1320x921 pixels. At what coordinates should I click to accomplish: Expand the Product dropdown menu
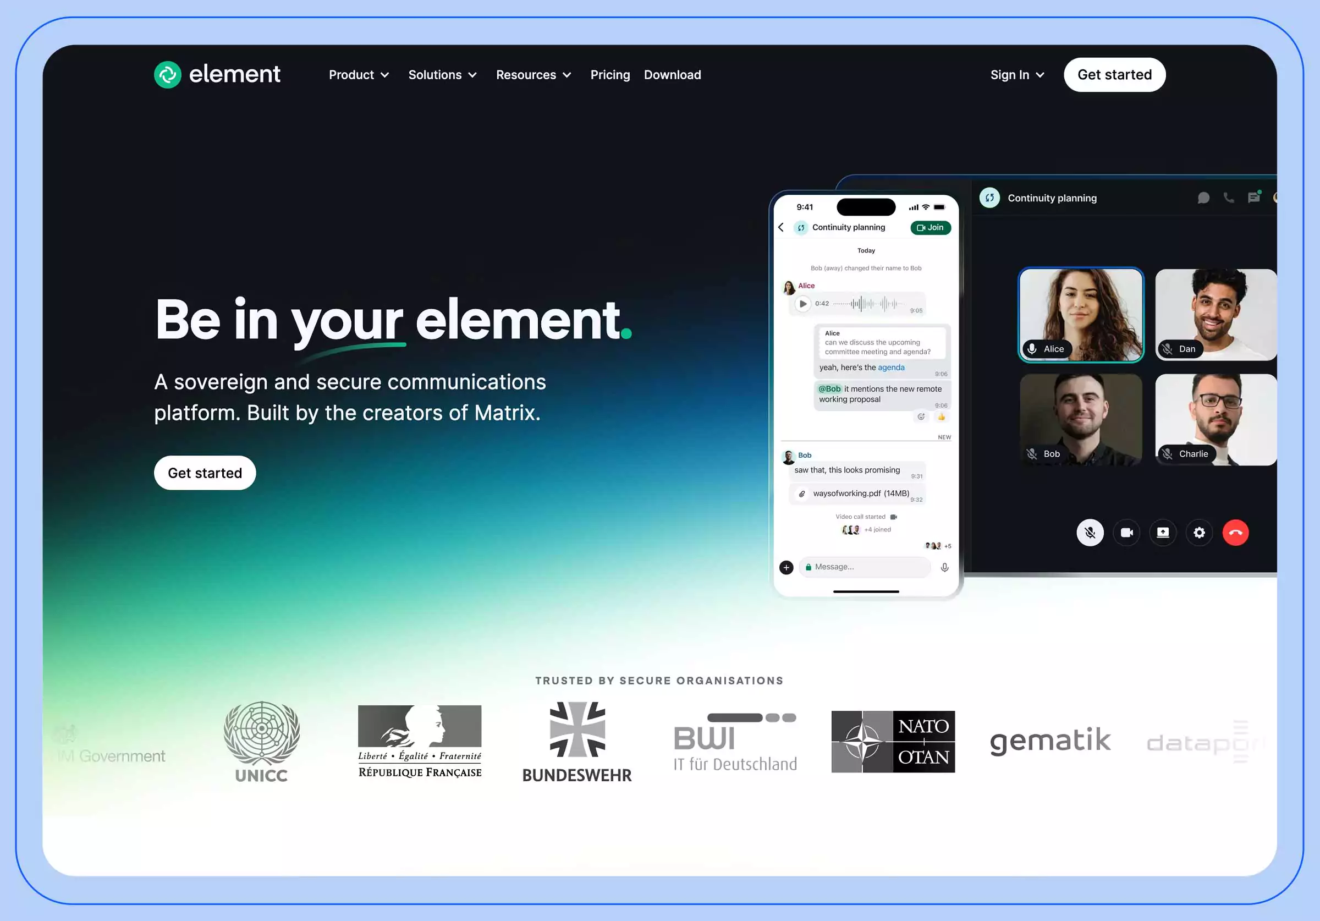[x=359, y=74]
